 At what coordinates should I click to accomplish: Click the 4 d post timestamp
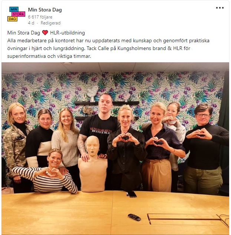point(31,23)
